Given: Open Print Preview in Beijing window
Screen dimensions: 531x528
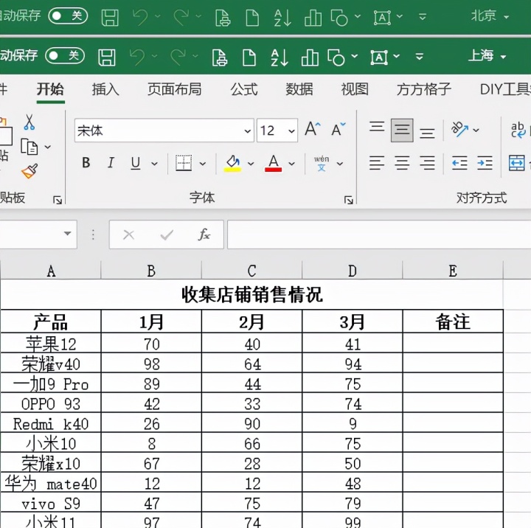Looking at the screenshot, I should pos(223,18).
